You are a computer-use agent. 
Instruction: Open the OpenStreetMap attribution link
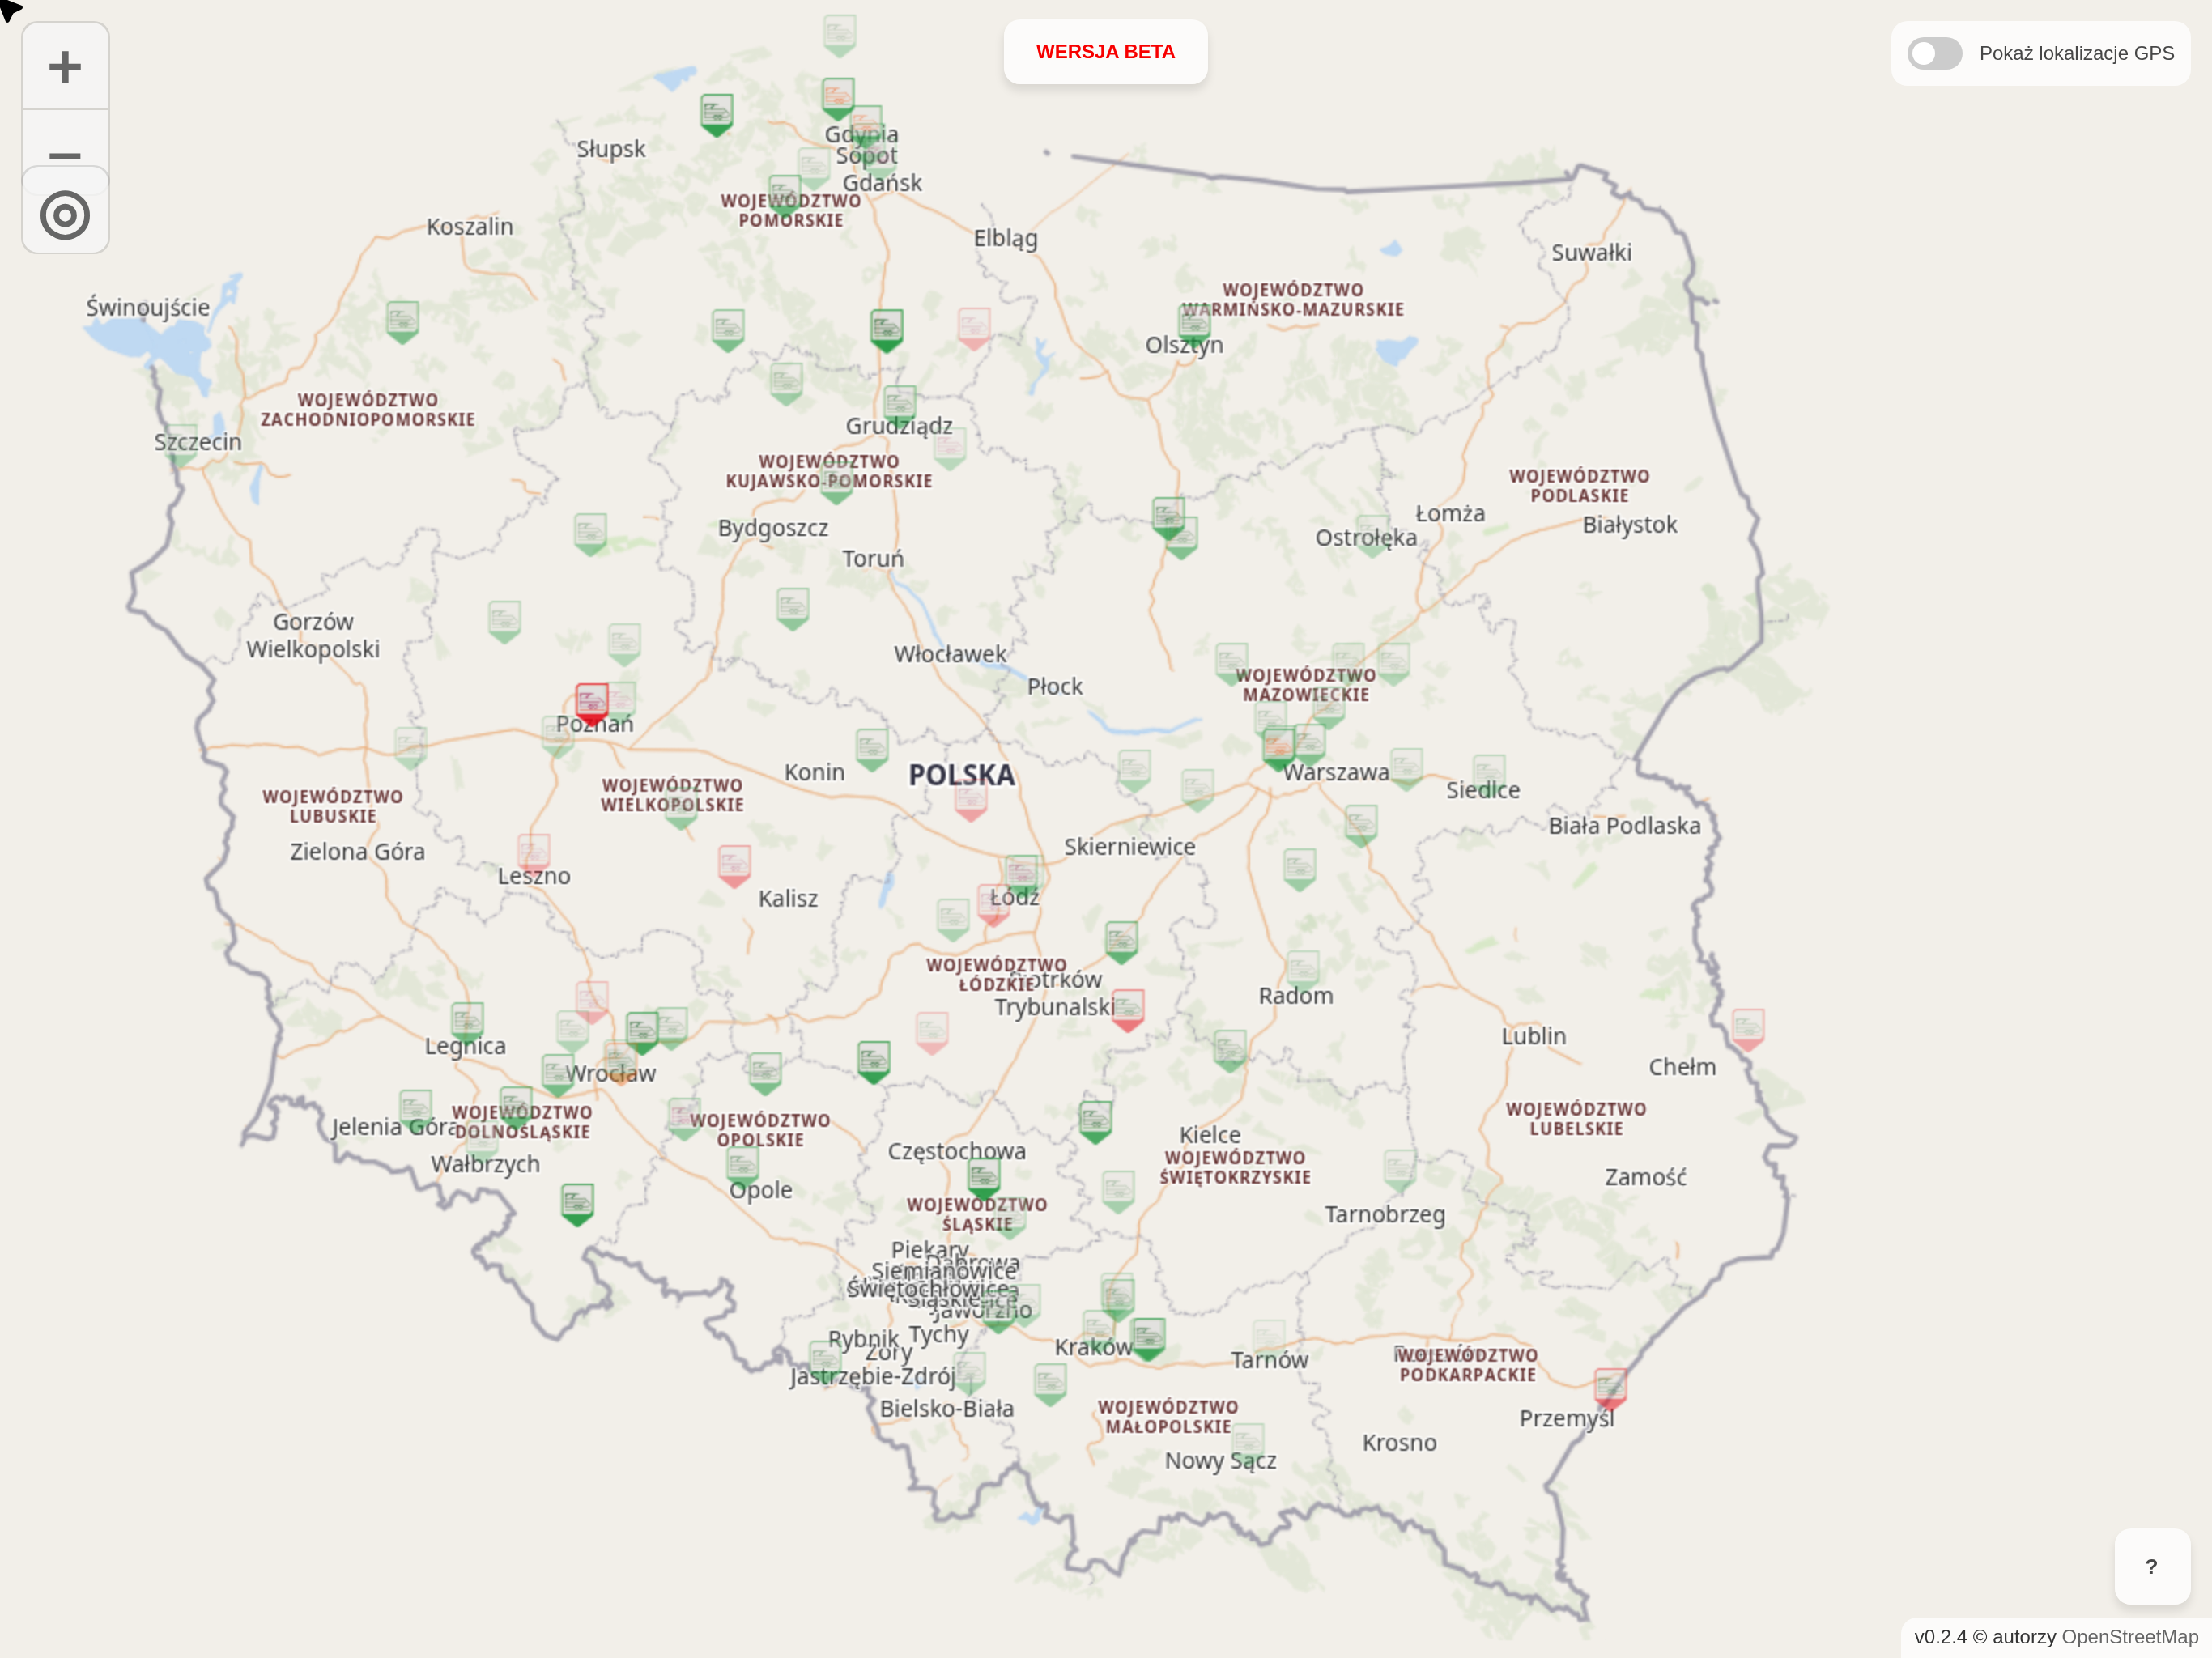click(2129, 1636)
